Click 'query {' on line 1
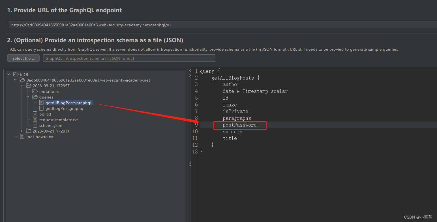 pyautogui.click(x=210, y=71)
